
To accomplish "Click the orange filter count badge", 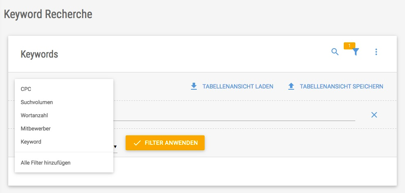I will coord(350,46).
